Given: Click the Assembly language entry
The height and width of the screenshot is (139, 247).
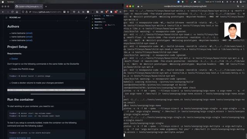Looking at the screenshot, I should [x=99, y=22].
